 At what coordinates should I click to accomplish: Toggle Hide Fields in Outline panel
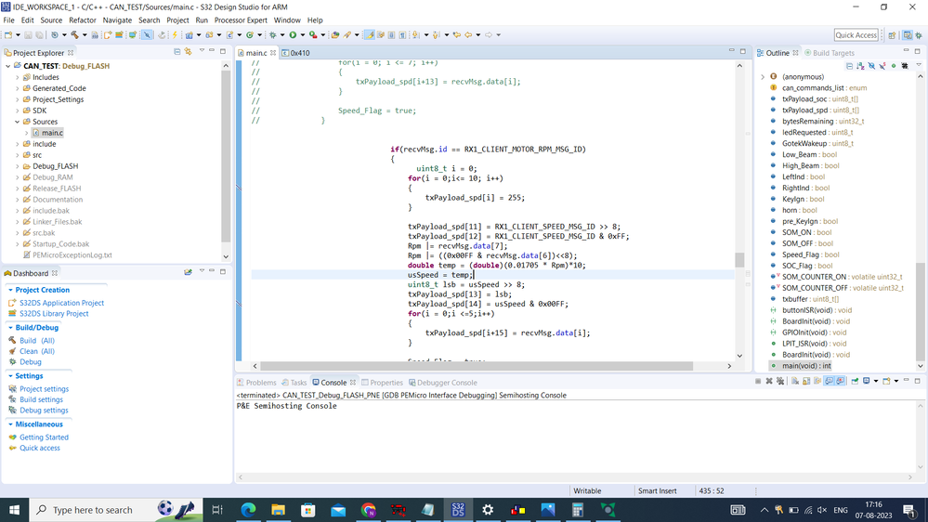(x=871, y=66)
